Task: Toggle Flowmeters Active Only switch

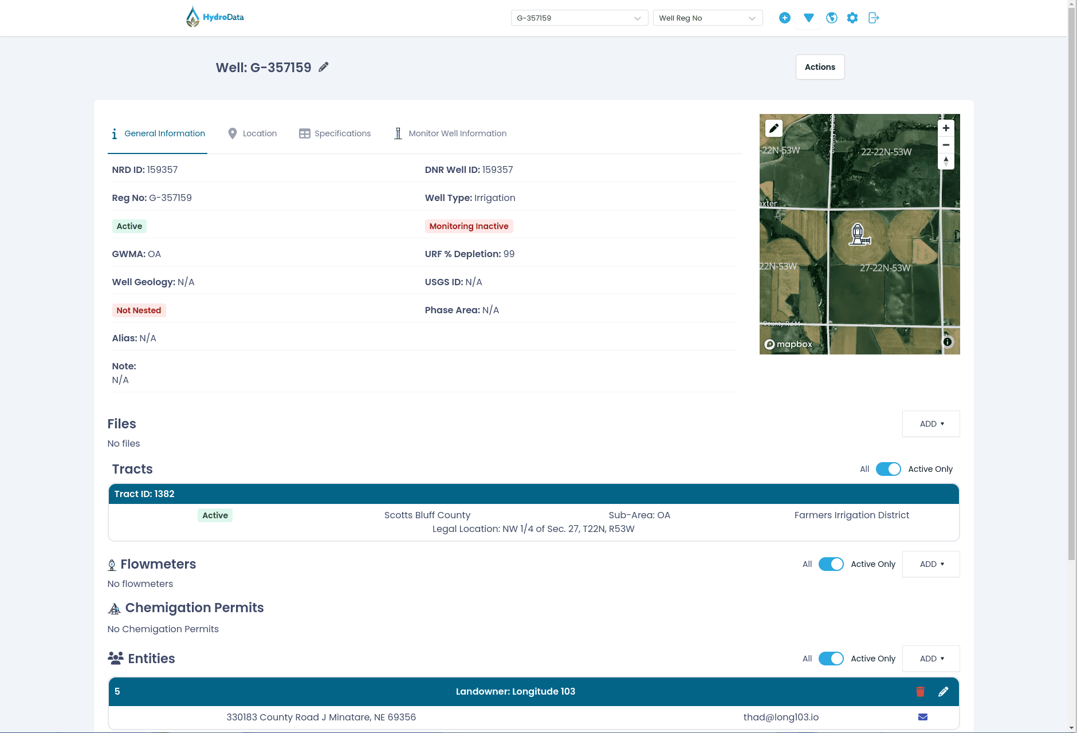Action: (x=831, y=564)
